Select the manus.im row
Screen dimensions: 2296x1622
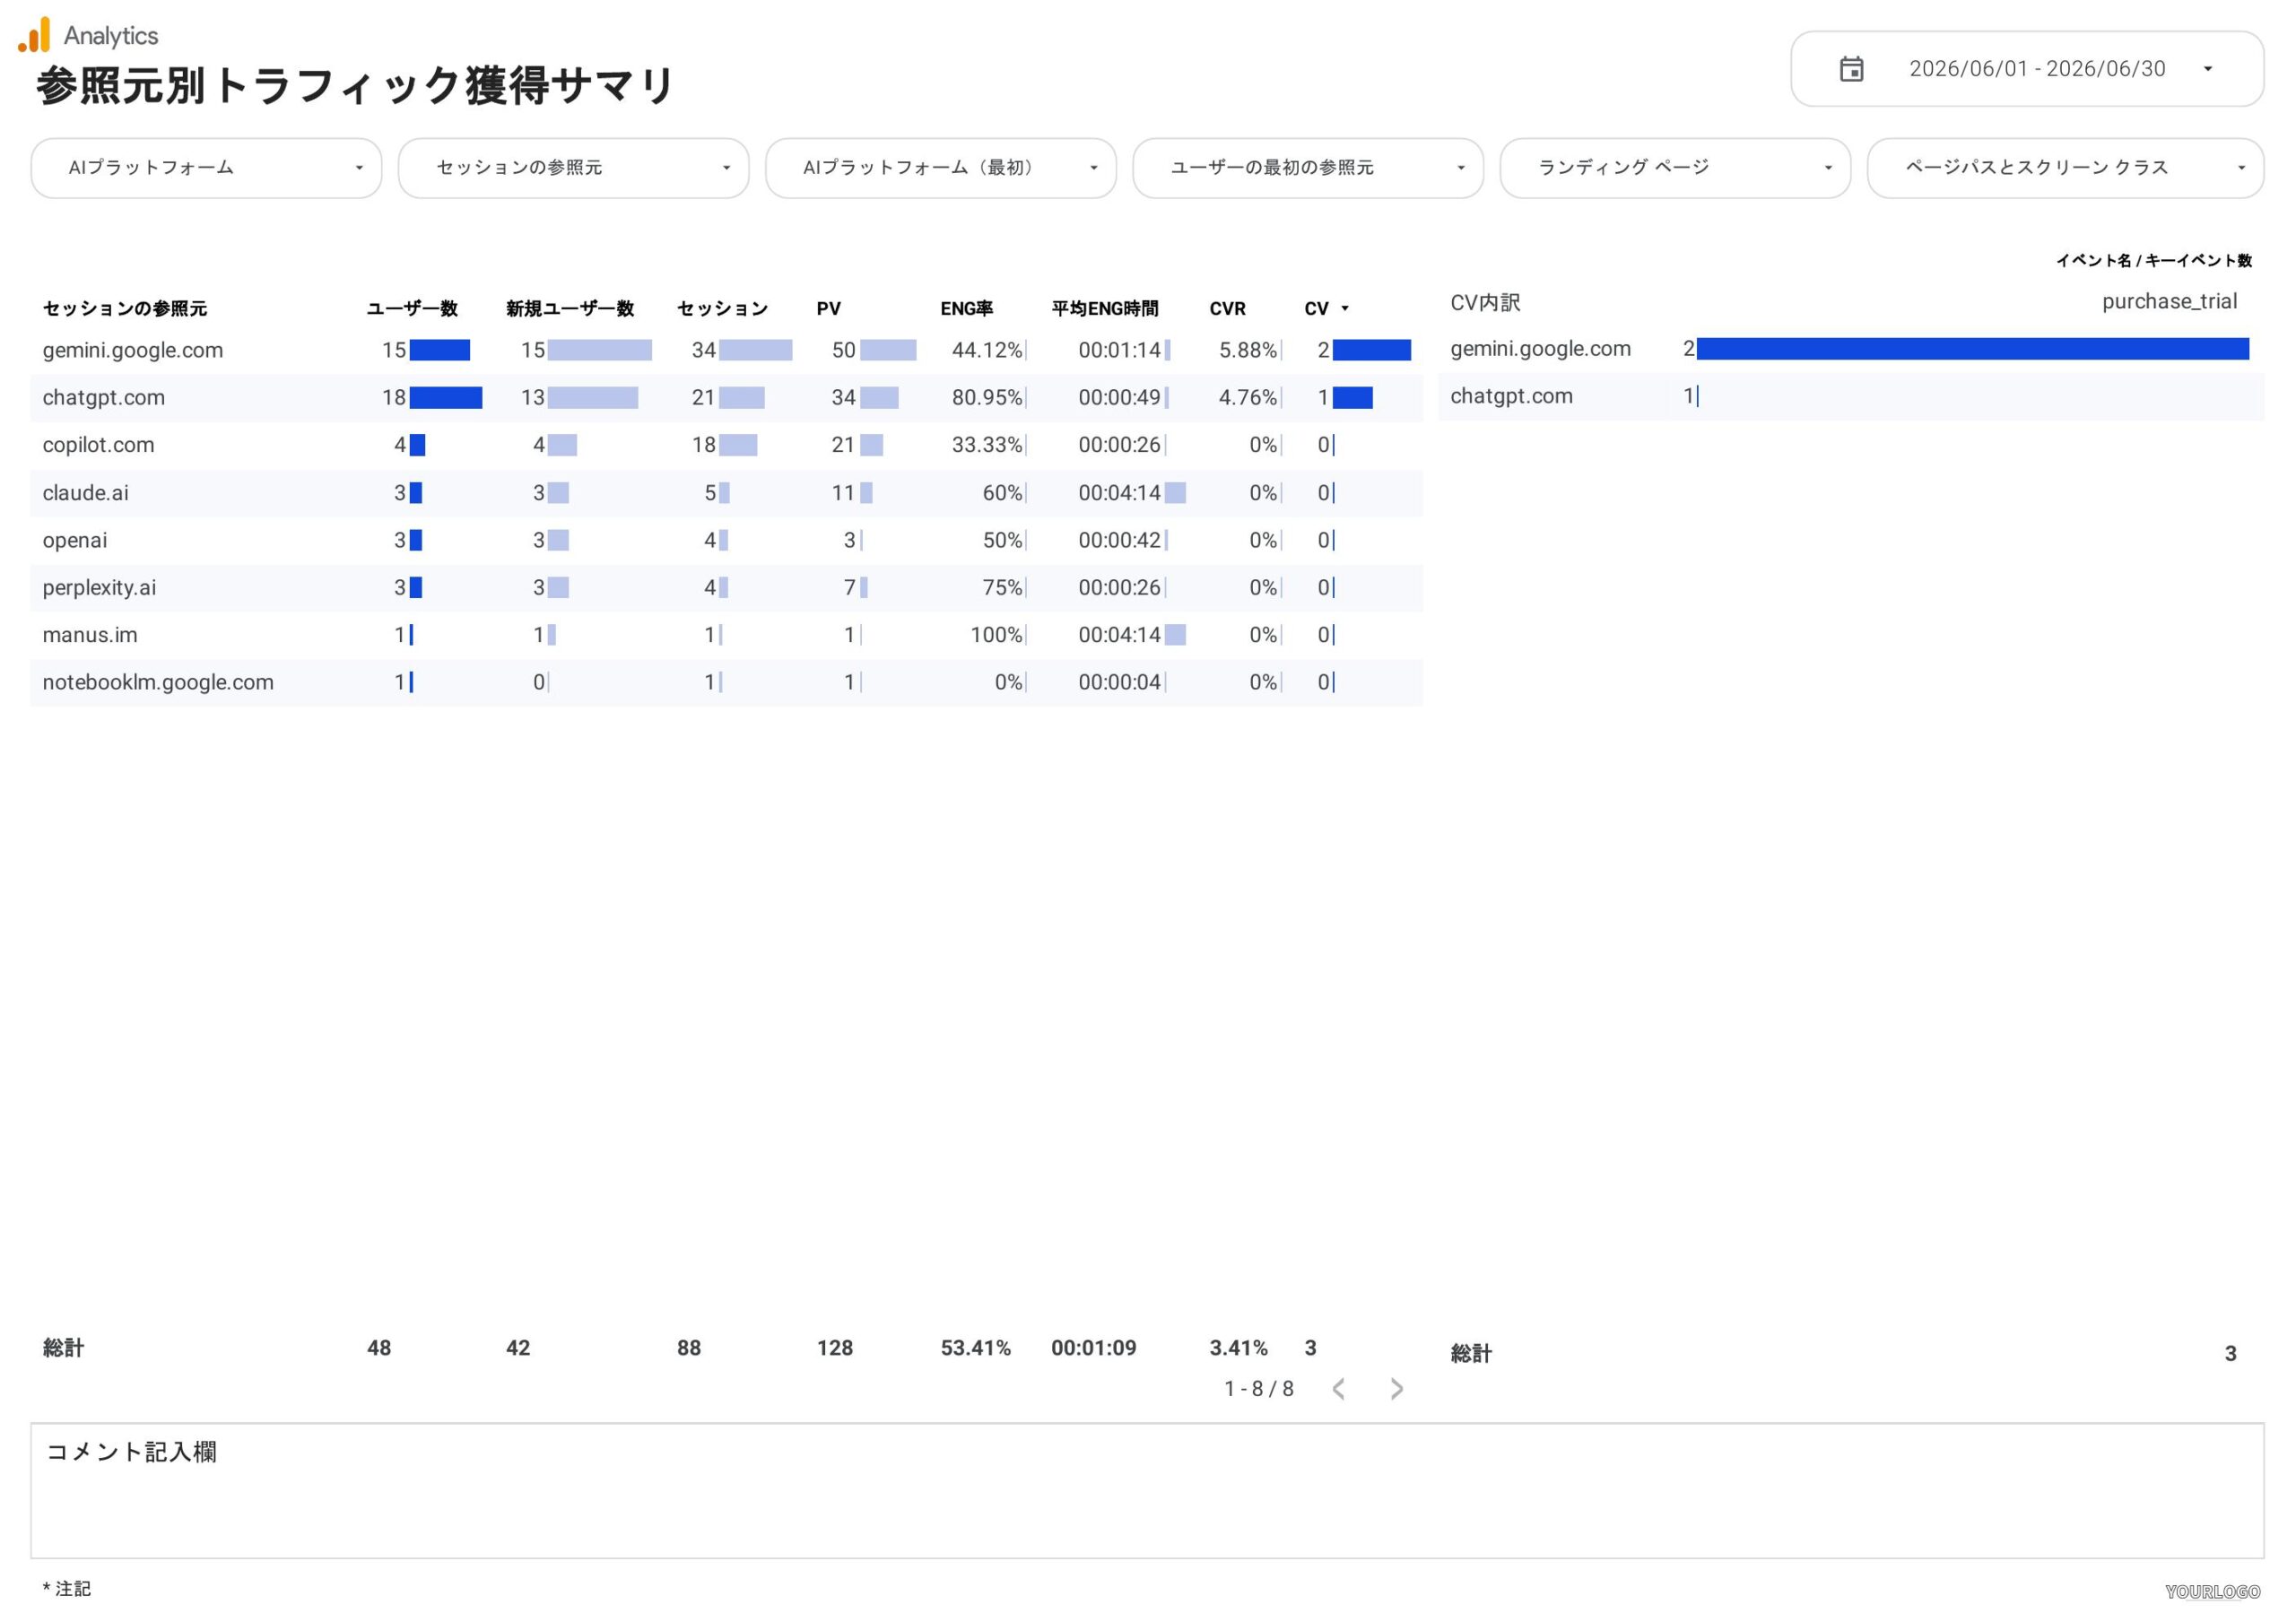coord(726,635)
